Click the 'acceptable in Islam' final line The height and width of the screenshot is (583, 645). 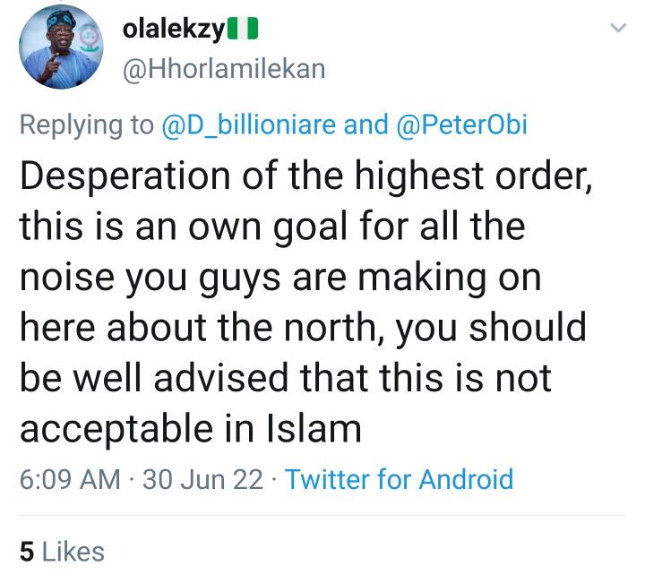(x=190, y=429)
